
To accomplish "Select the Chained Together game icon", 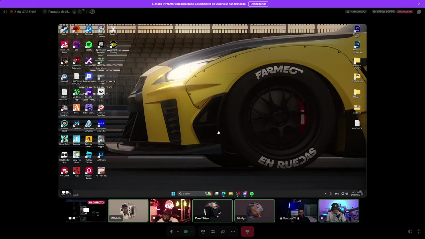I will coord(101,110).
